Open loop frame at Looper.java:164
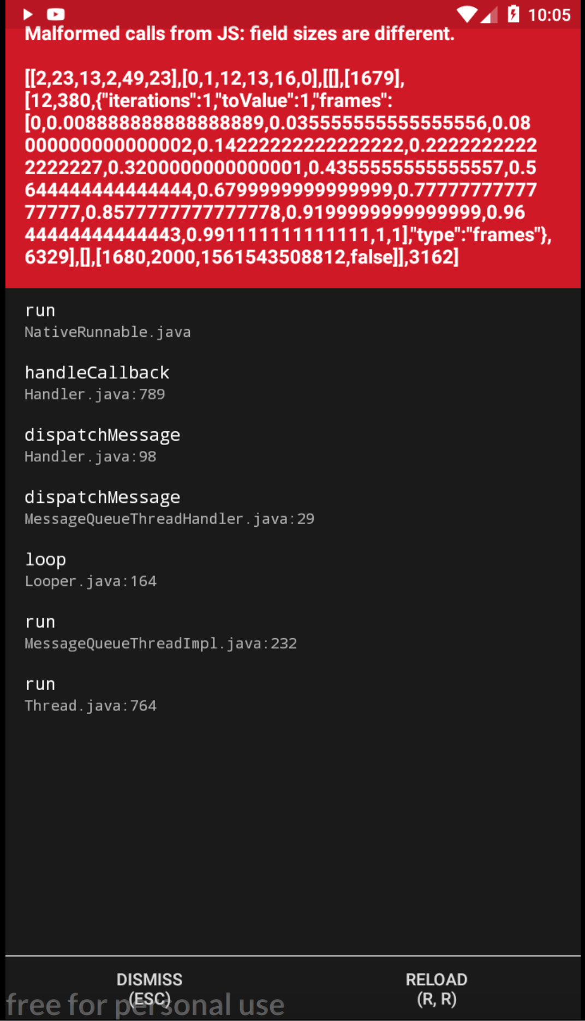The height and width of the screenshot is (1021, 585). click(x=91, y=569)
